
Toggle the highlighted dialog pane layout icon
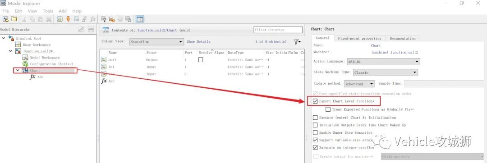tap(140, 19)
